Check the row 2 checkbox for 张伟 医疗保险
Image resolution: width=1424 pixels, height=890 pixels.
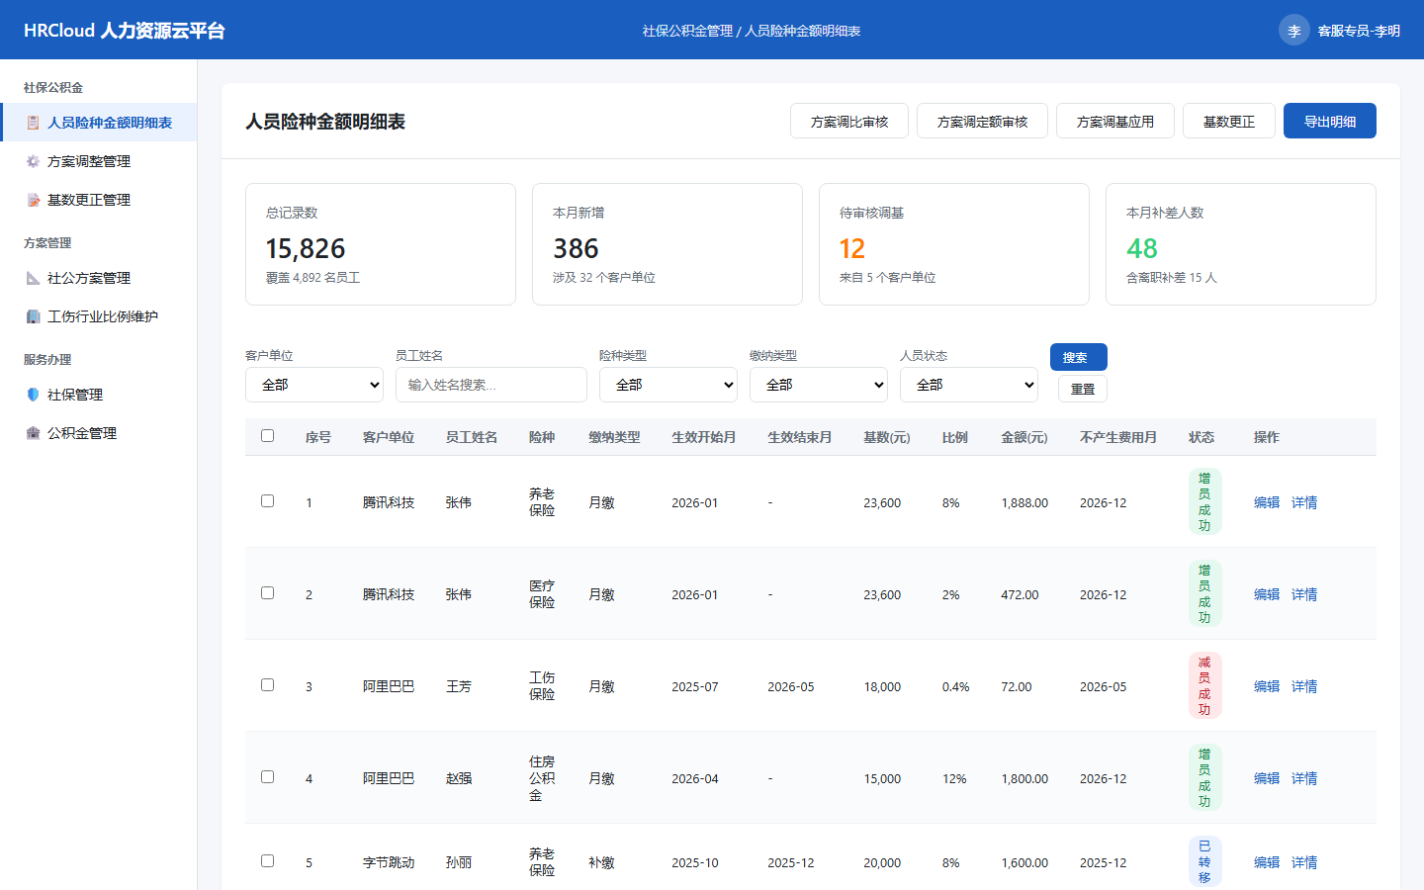click(267, 593)
